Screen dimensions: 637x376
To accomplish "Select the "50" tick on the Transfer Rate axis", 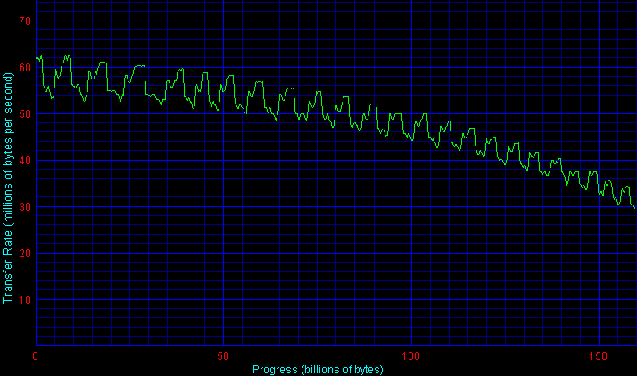I will coord(23,113).
